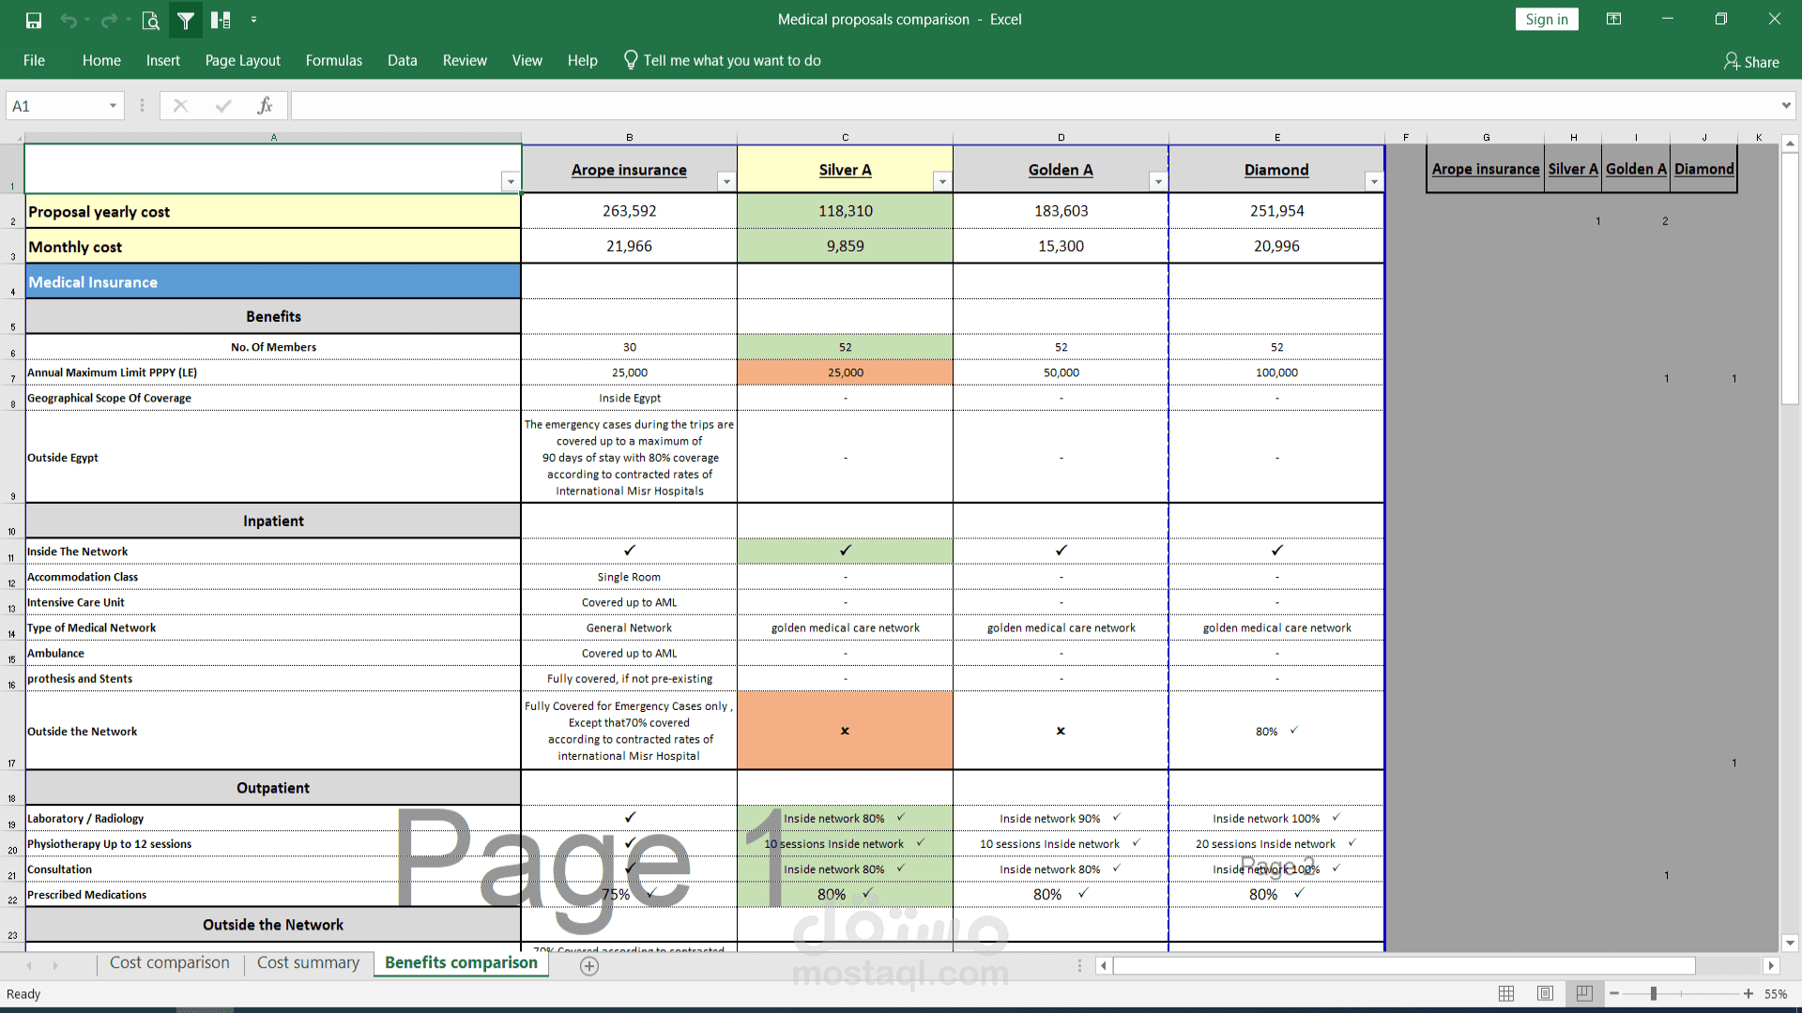Open the Arope insurance filter dropdown
The width and height of the screenshot is (1802, 1013).
(x=726, y=182)
